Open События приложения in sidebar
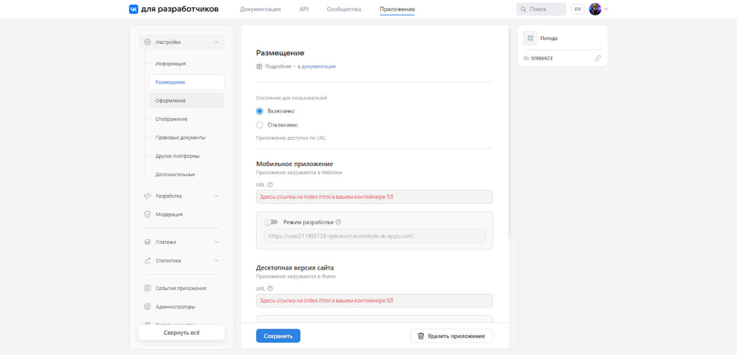Viewport: 737px width, 355px height. coord(180,288)
